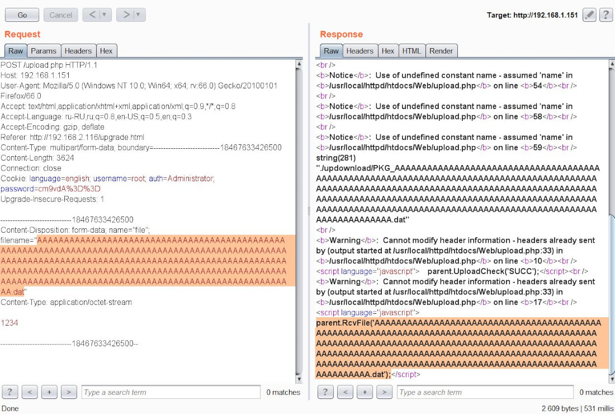Screen dimensions: 615x414
Task: Go to previous match in response search
Action: [345, 392]
